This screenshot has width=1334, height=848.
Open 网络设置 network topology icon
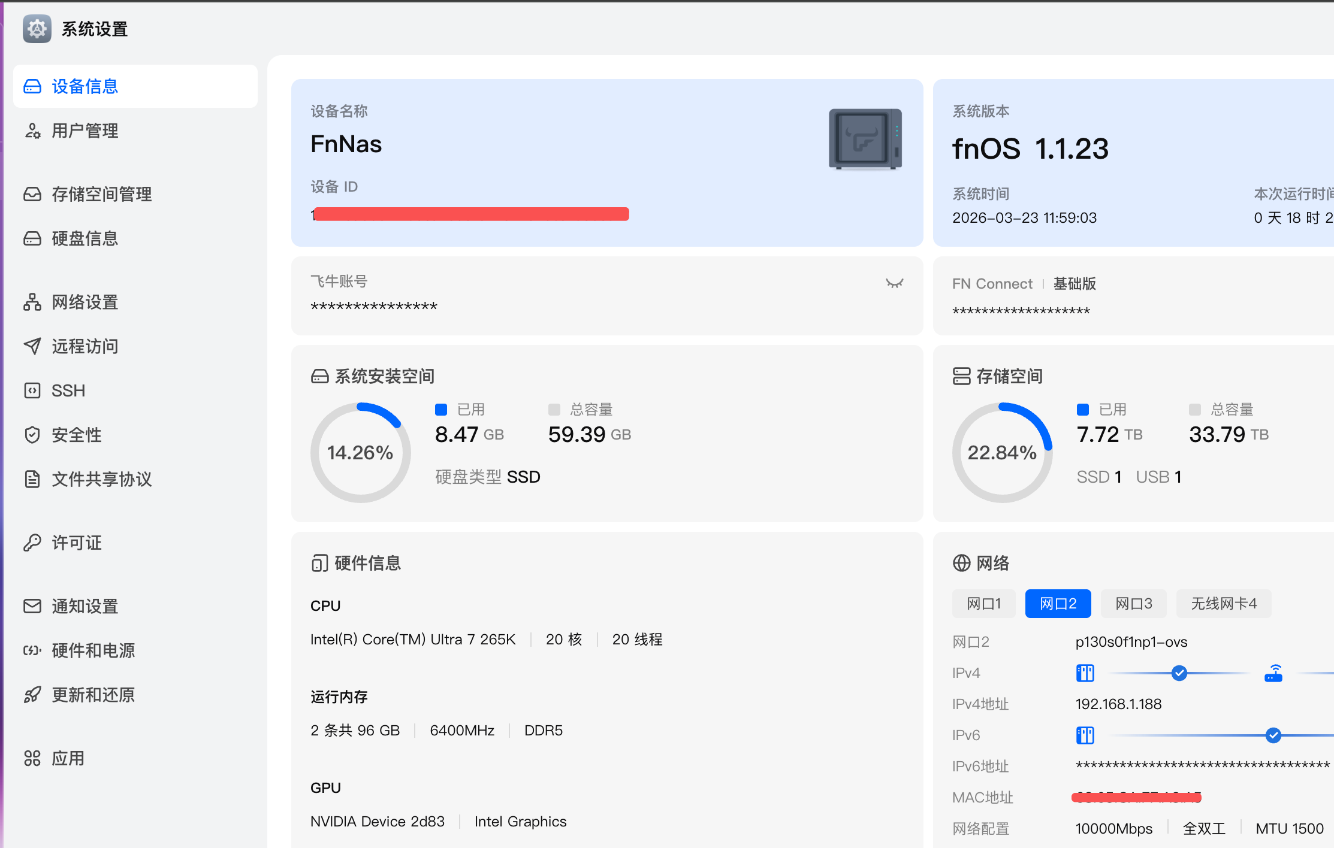[32, 302]
